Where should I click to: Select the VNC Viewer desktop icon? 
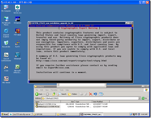(6, 80)
